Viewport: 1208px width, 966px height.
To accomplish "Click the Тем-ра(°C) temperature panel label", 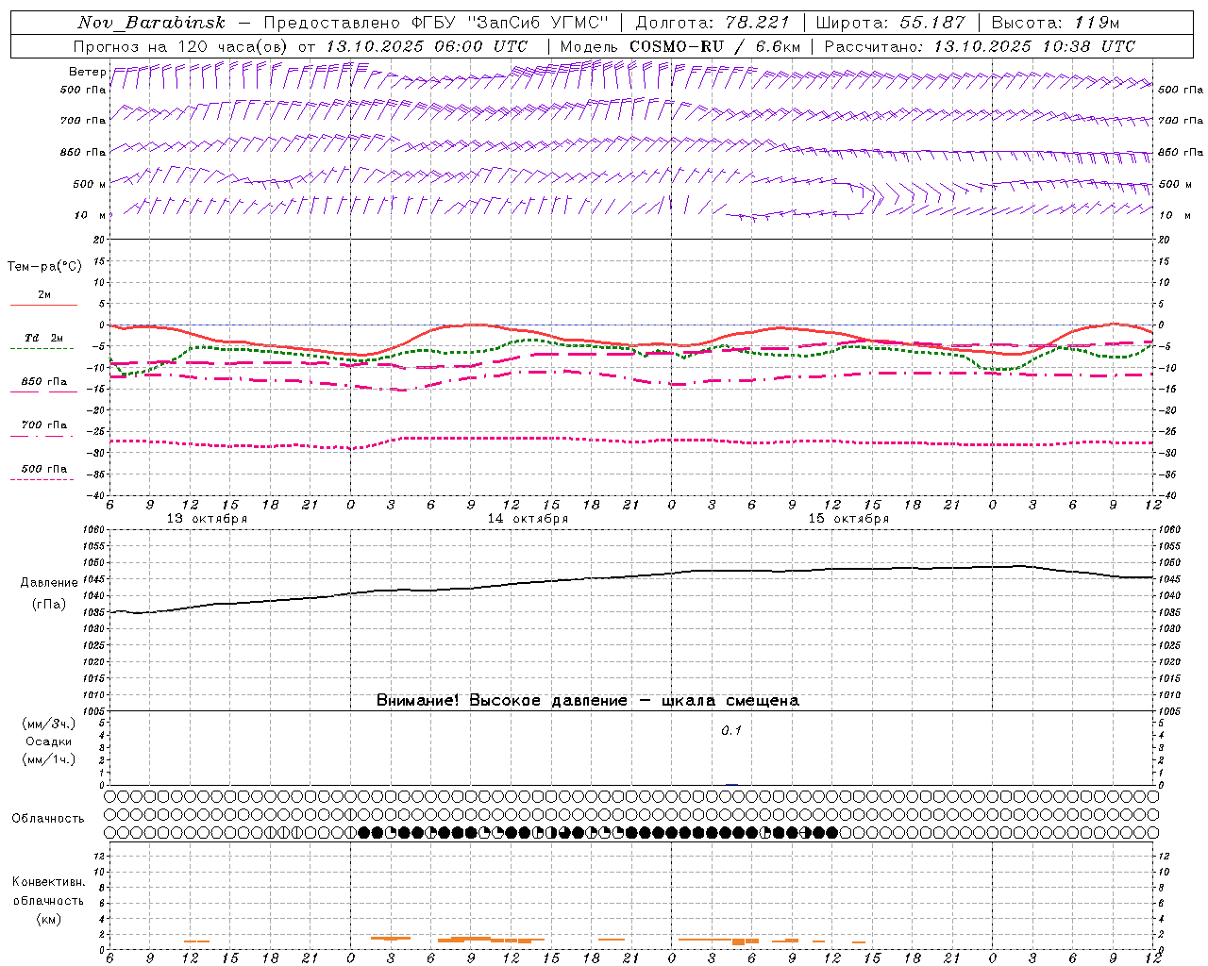I will 44,267.
